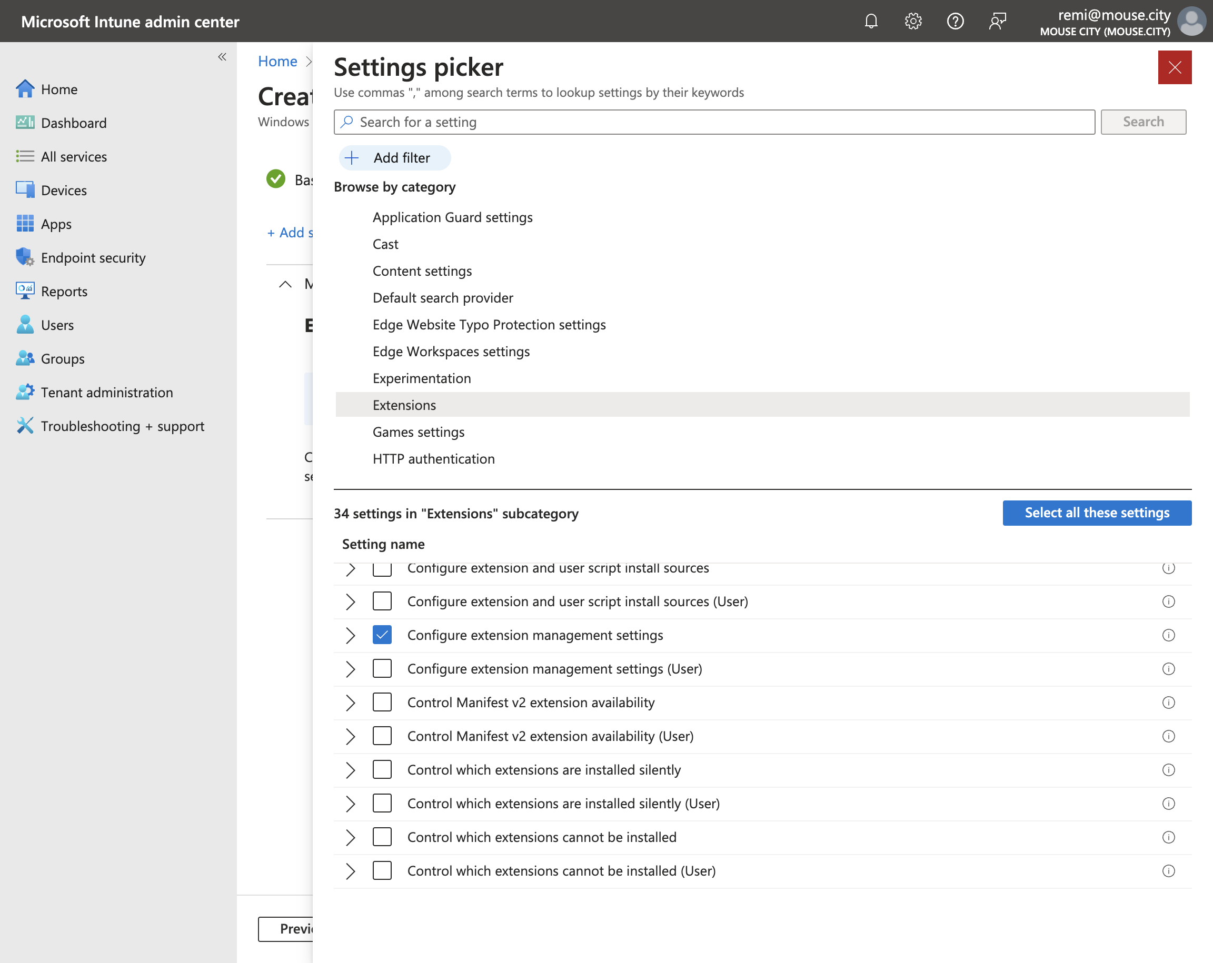1213x963 pixels.
Task: Open notifications bell icon
Action: click(x=871, y=22)
